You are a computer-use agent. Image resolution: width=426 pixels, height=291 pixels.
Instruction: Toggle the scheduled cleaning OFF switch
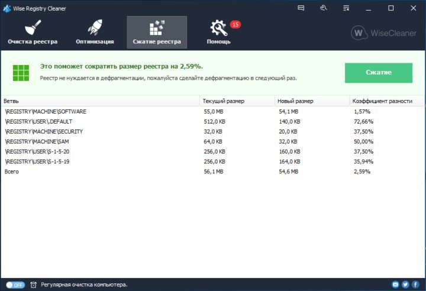pyautogui.click(x=15, y=284)
